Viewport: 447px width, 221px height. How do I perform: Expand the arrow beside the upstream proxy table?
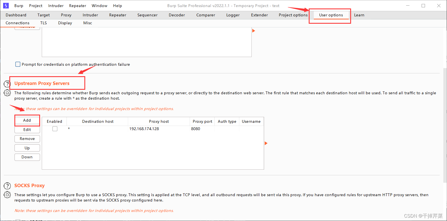tap(266, 143)
